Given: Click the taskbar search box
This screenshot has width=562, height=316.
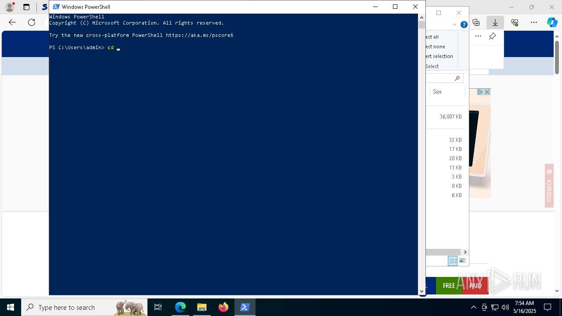Looking at the screenshot, I should point(84,307).
